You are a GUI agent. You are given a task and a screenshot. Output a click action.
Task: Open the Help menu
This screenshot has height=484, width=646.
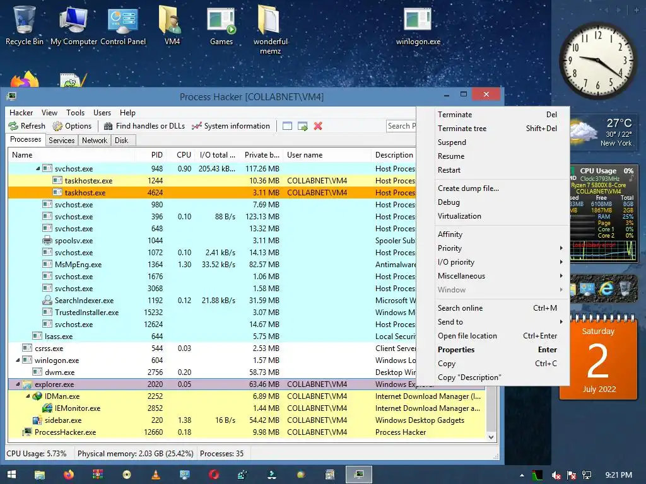[x=127, y=113]
